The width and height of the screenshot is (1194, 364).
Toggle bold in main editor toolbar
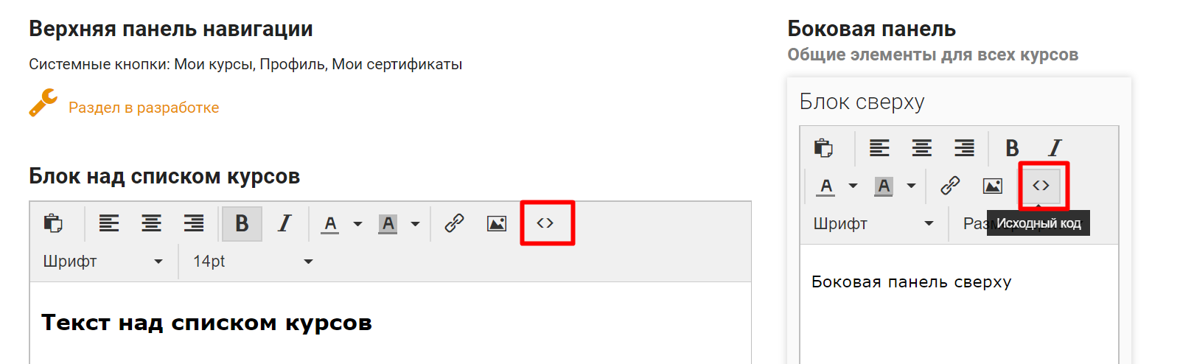coord(242,223)
